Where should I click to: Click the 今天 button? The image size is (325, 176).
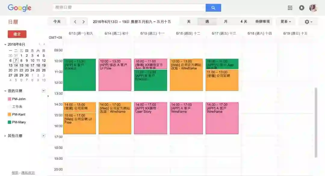pyautogui.click(x=57, y=22)
